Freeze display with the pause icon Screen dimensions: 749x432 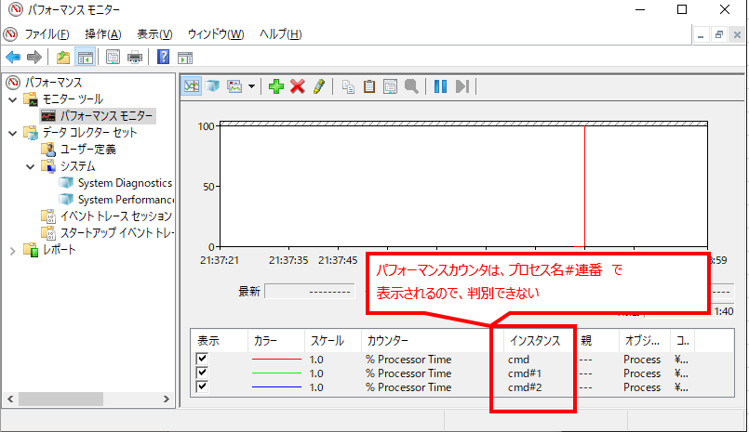pos(440,86)
